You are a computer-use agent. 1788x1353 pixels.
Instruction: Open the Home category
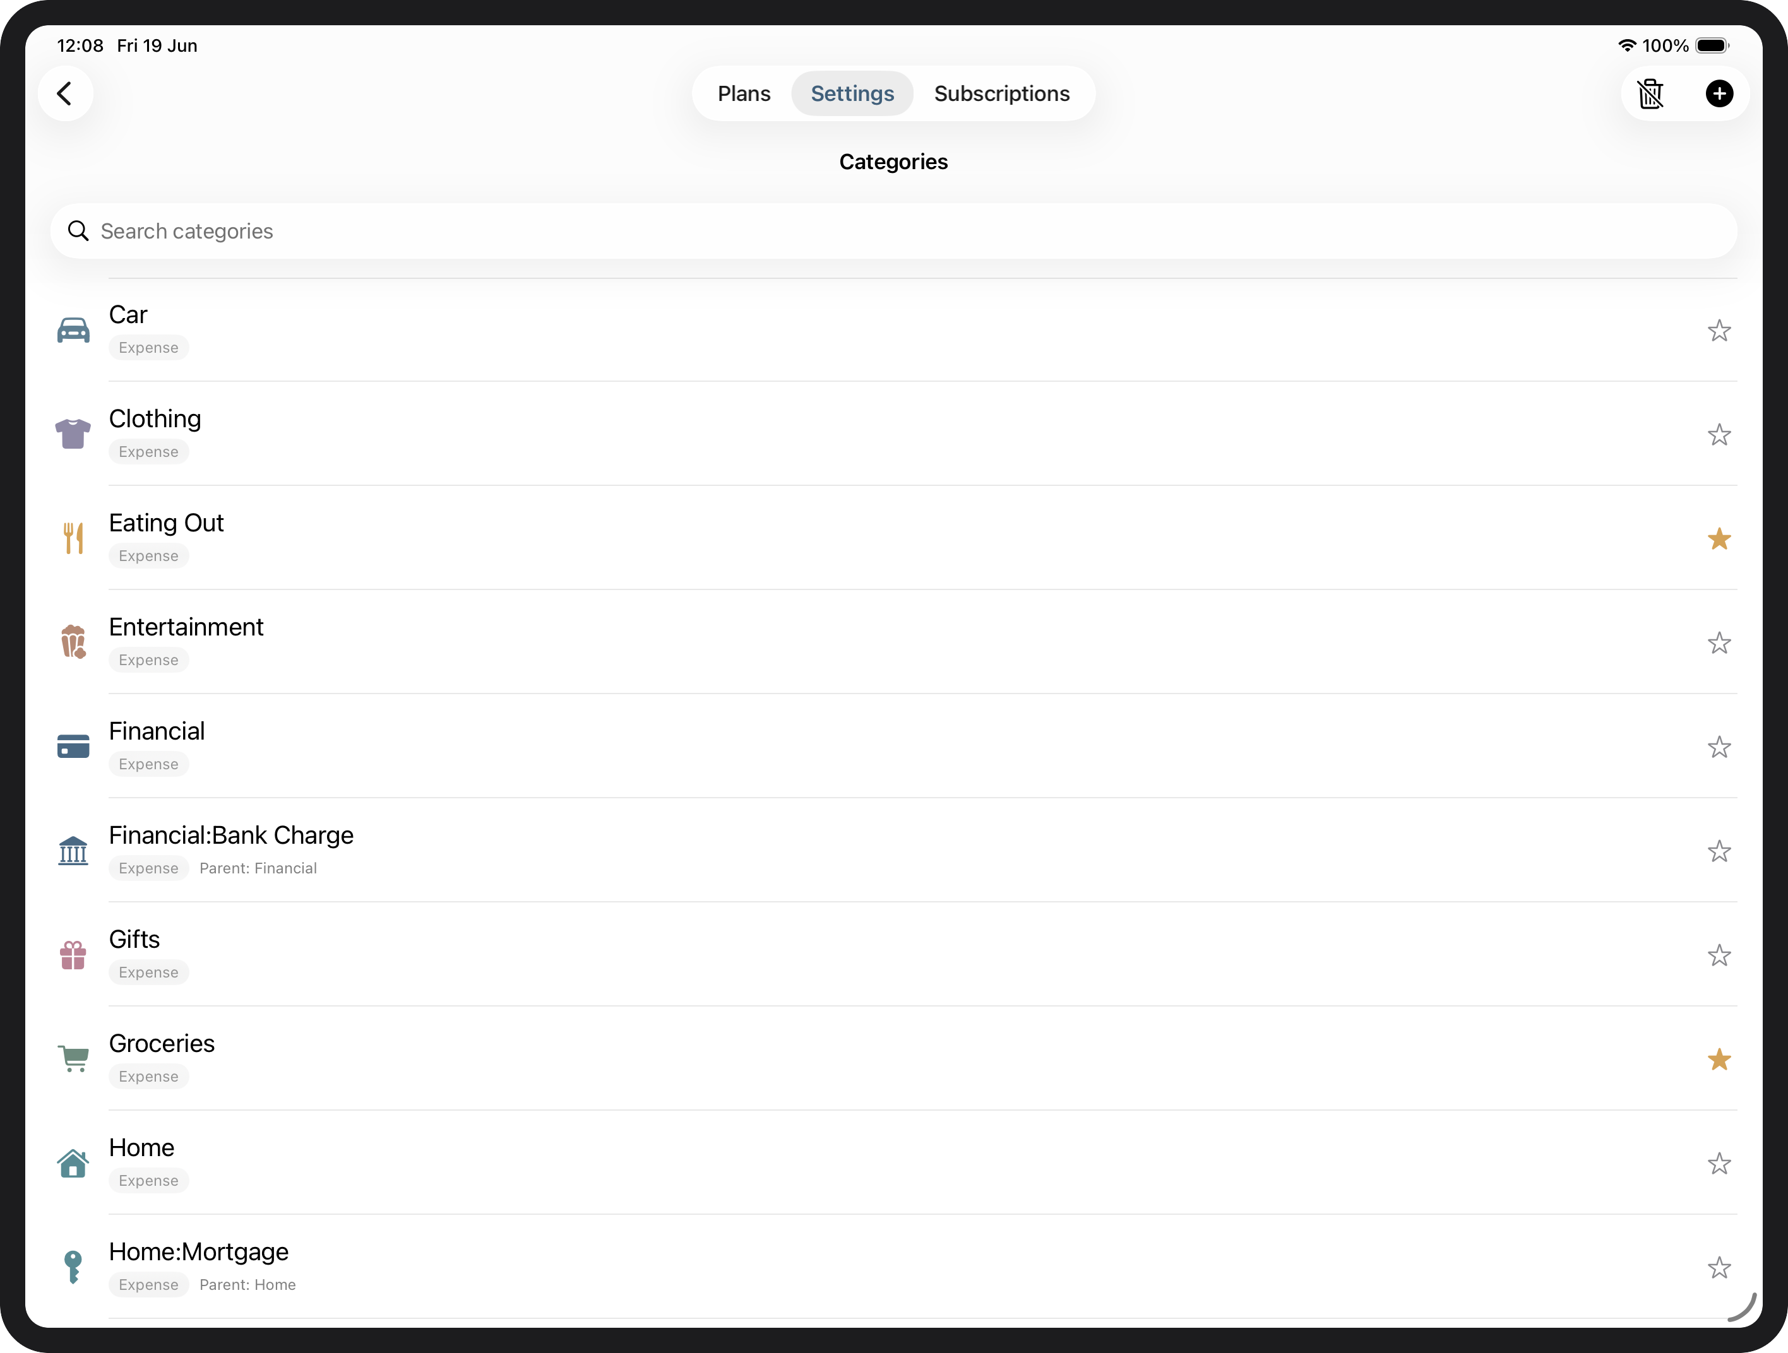pos(893,1163)
